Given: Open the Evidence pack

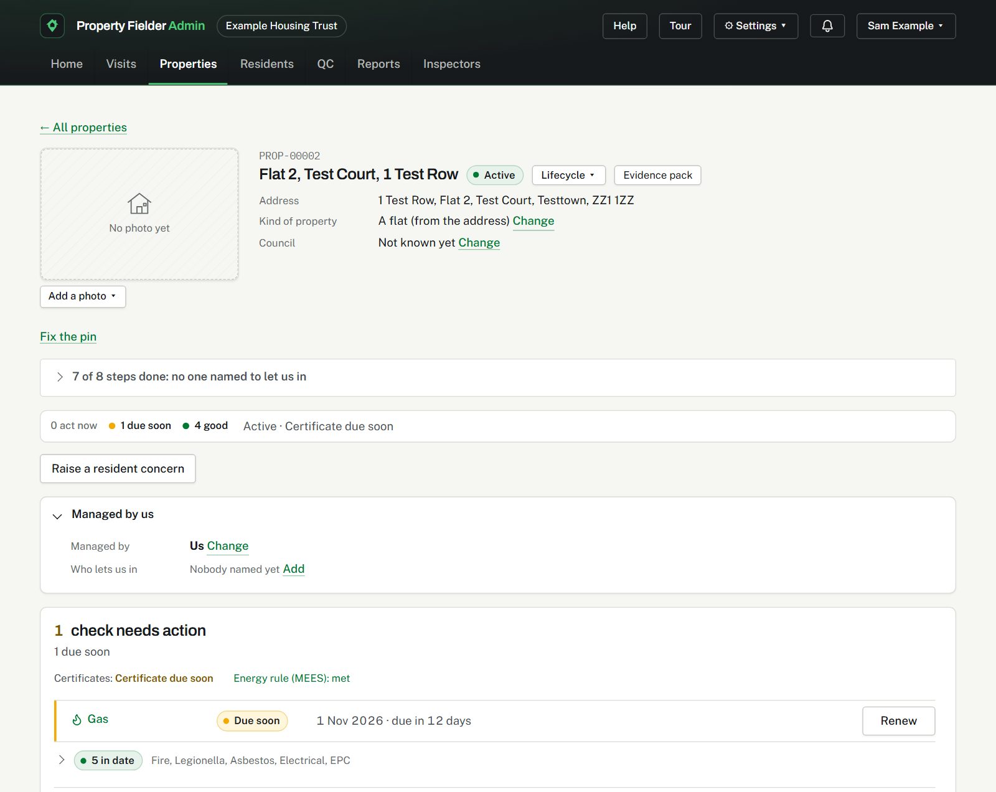Looking at the screenshot, I should 657,175.
